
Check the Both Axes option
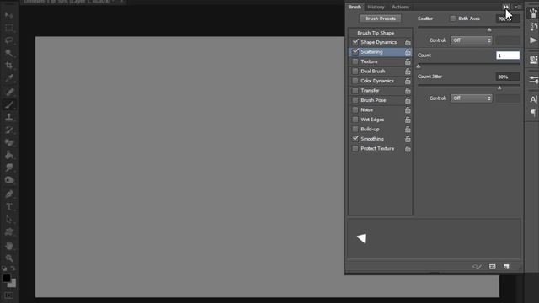coord(453,19)
